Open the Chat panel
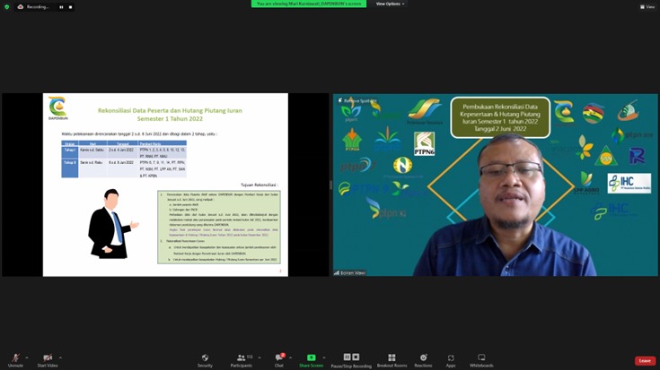The width and height of the screenshot is (660, 370). click(278, 358)
